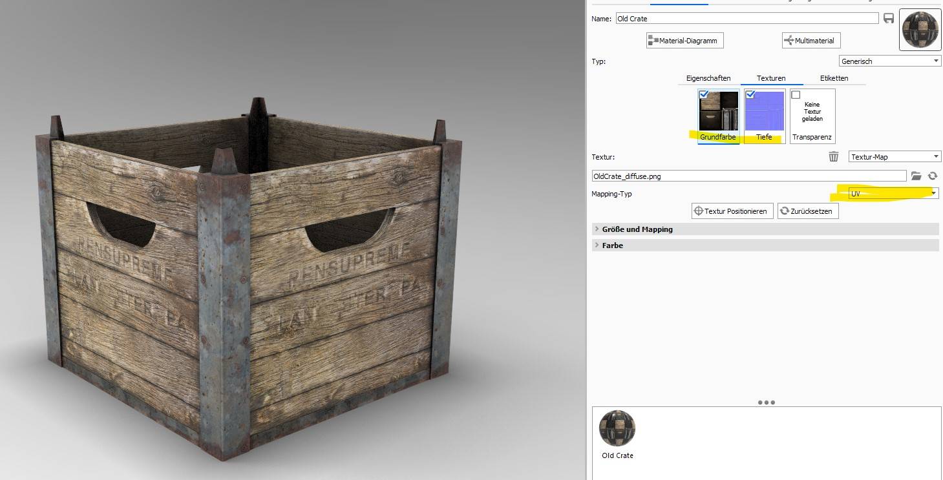Viewport: 943px width, 480px height.
Task: Edit the material Name field
Action: pos(747,19)
